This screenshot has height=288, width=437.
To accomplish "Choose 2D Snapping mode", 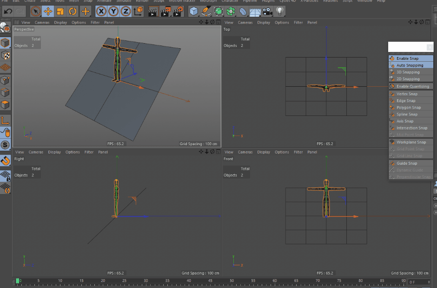I will (x=411, y=79).
